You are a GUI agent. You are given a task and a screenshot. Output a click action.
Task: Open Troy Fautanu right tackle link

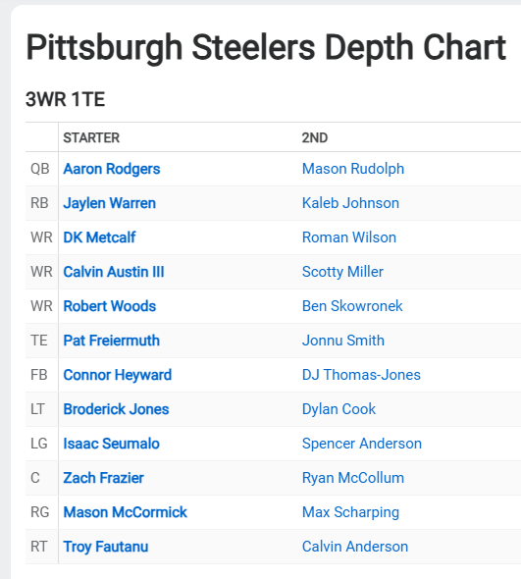[x=106, y=547]
